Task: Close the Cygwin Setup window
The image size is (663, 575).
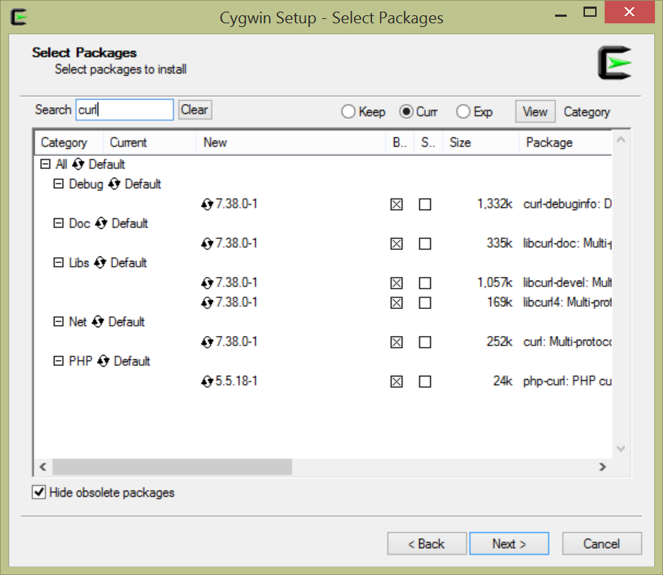Action: point(629,12)
